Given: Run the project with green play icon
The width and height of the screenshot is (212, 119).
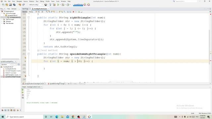Looking at the screenshot, I should 58,5.
